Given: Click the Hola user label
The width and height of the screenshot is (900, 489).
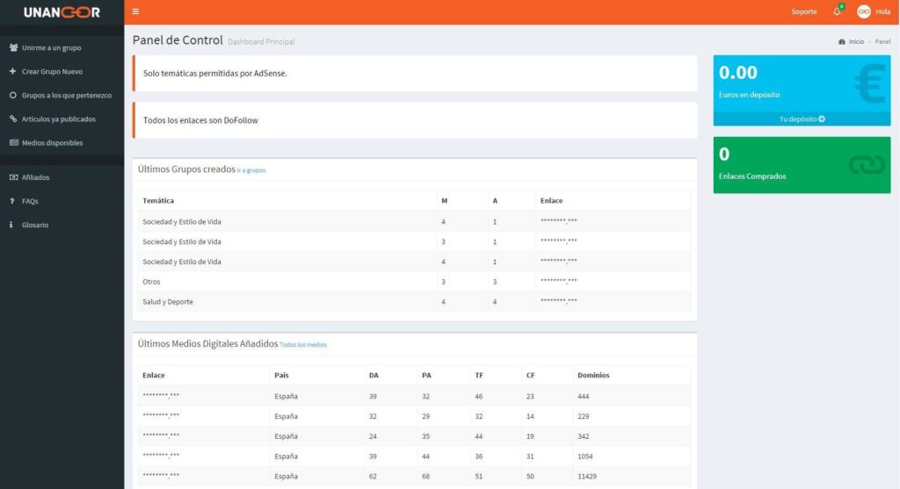Looking at the screenshot, I should point(882,11).
